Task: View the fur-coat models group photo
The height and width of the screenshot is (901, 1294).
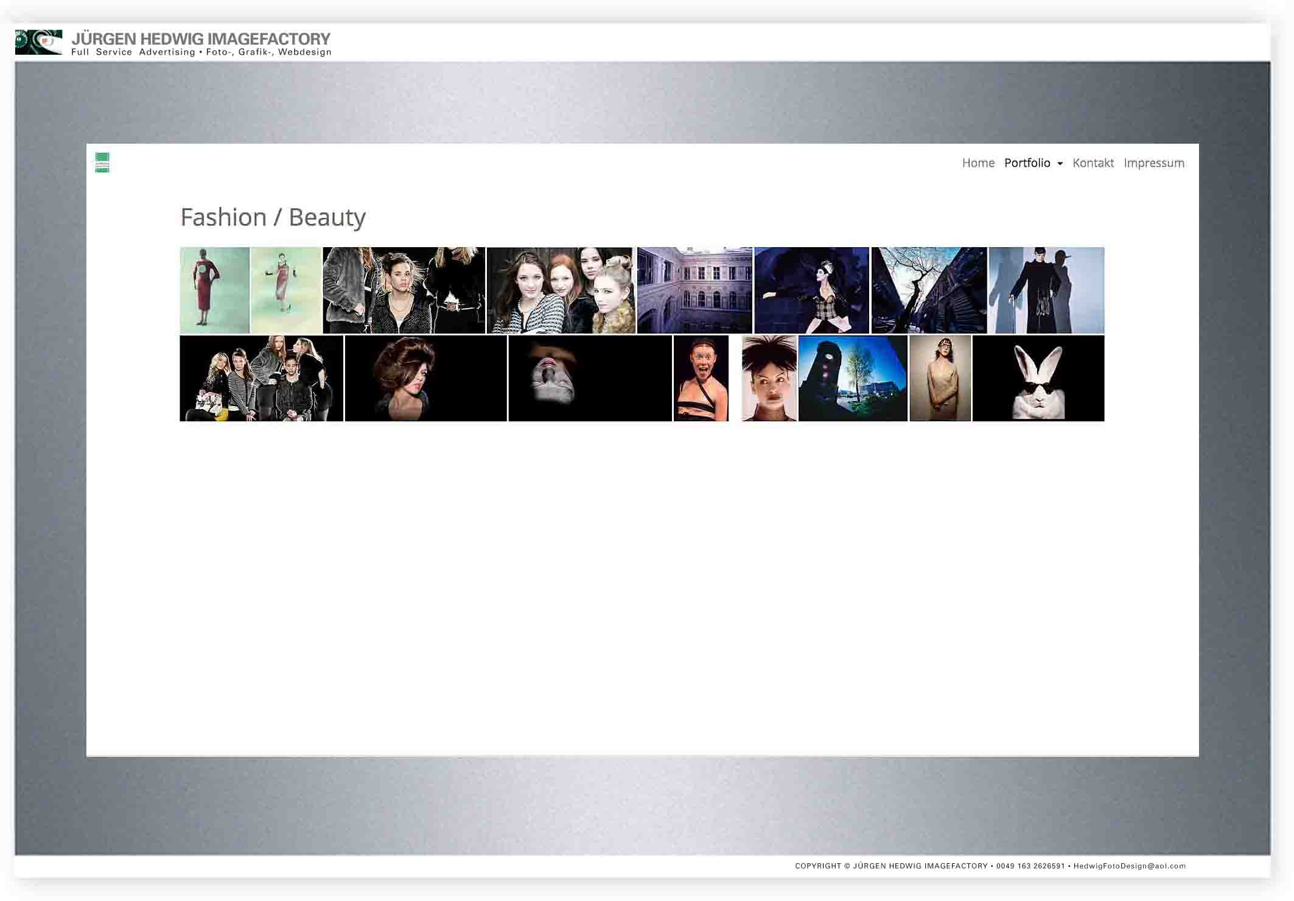Action: tap(404, 290)
